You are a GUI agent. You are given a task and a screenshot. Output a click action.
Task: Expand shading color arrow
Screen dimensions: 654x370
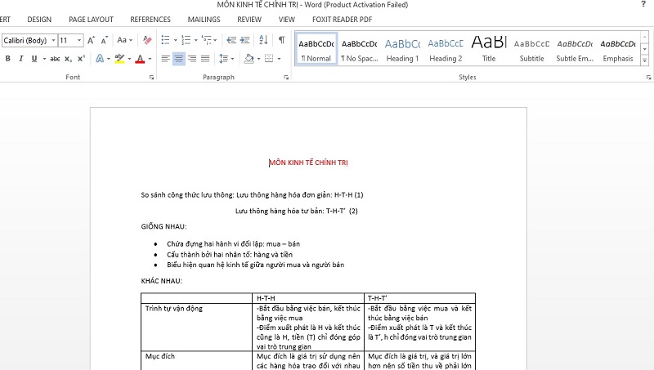(258, 59)
